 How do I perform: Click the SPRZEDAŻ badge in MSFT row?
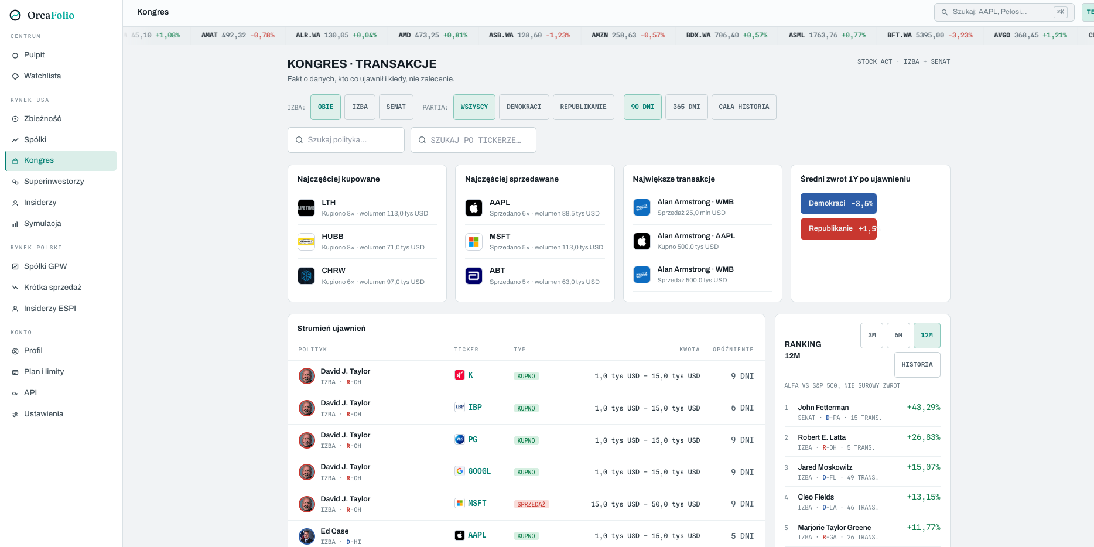tap(531, 504)
